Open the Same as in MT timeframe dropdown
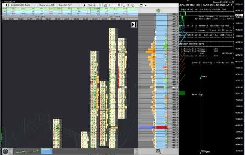 tap(48, 5)
